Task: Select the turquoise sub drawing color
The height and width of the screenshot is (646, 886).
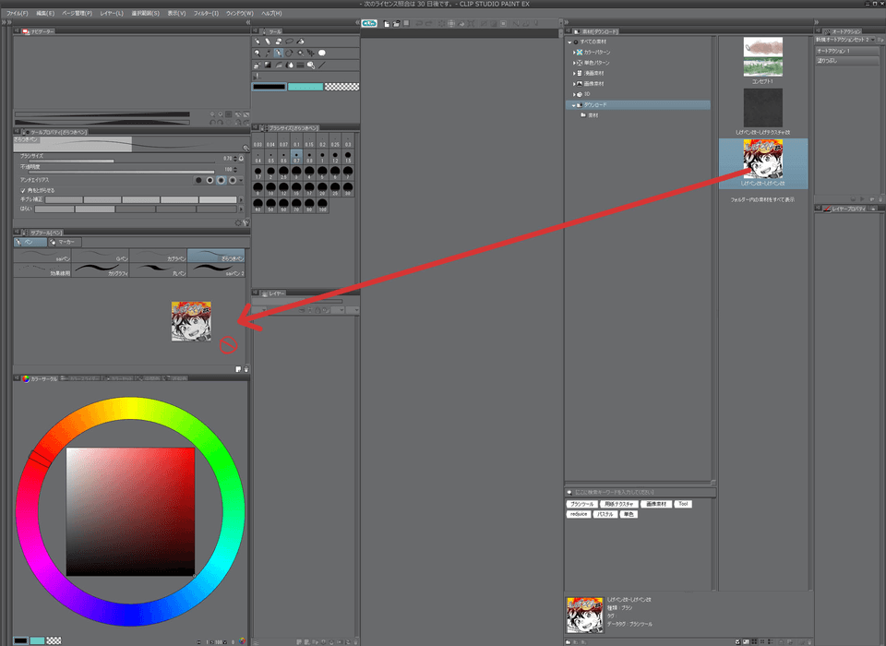Action: (305, 87)
